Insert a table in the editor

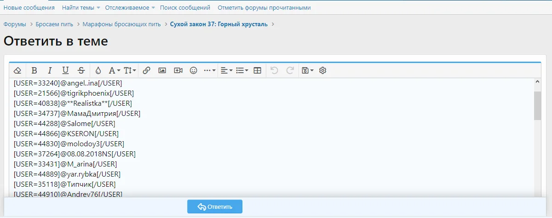[258, 70]
